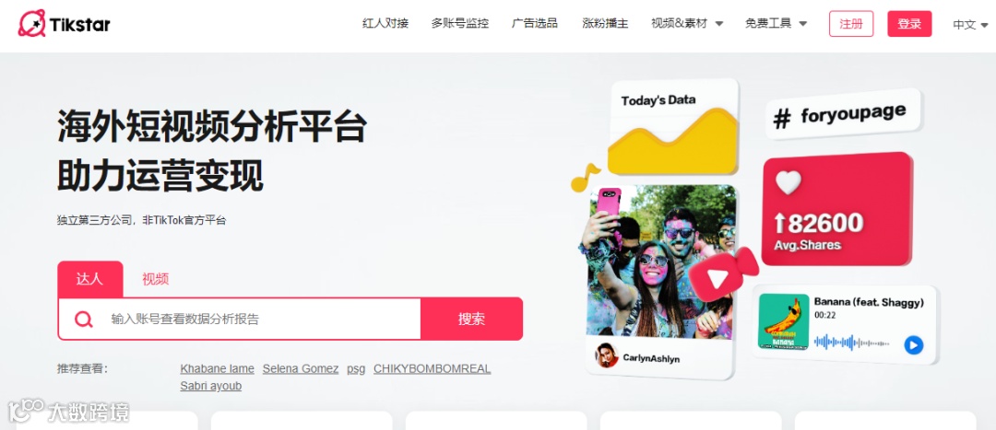
Task: Click the Tikstar logo icon
Action: pyautogui.click(x=31, y=23)
